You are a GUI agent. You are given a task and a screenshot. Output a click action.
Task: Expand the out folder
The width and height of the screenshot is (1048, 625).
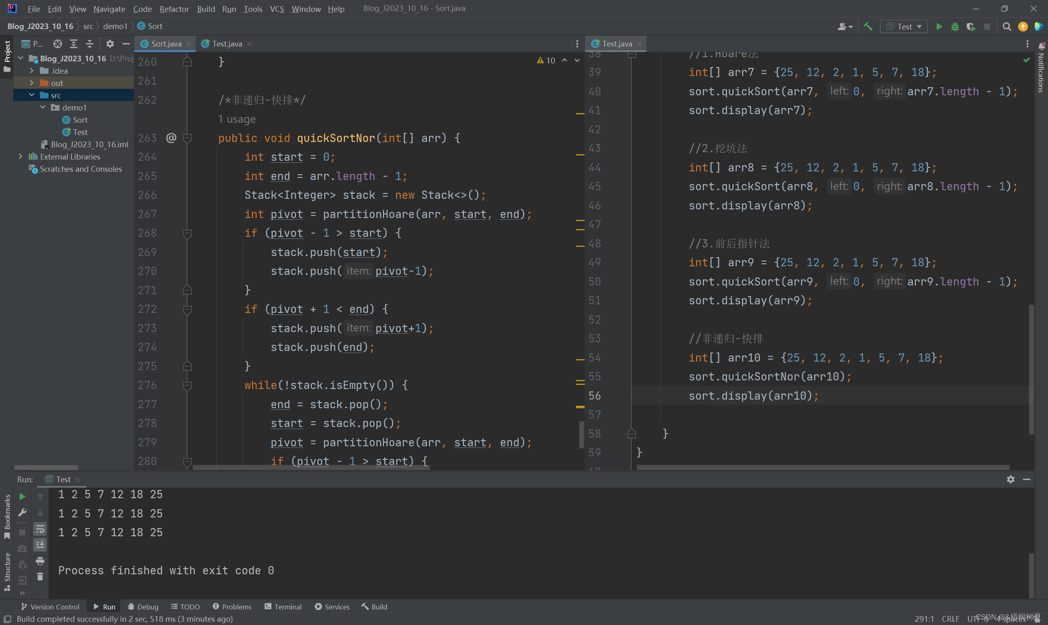(x=32, y=83)
